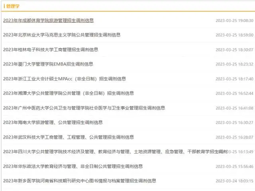
Task: Open the 新乡医学院图书情报与档案管理 link
Action: click(79, 181)
